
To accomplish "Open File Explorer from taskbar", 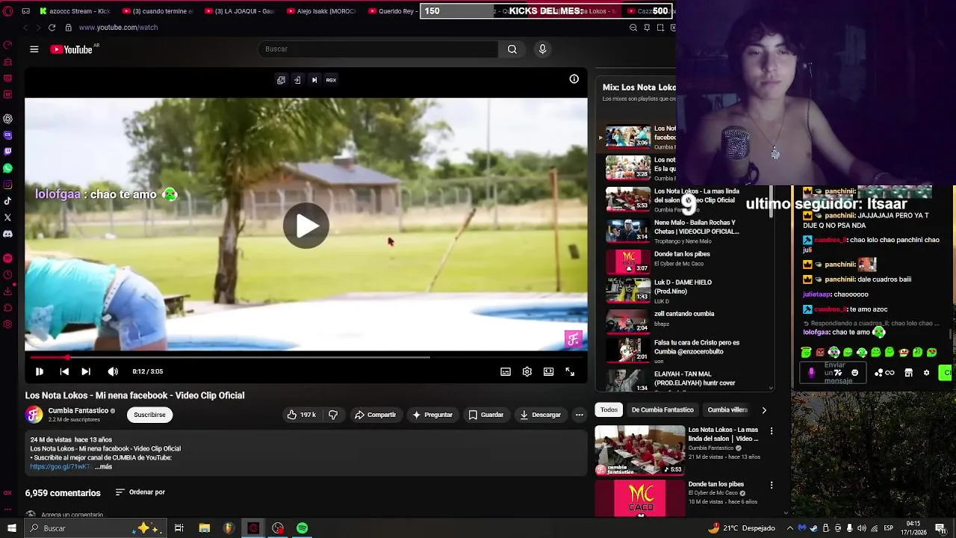I will [x=204, y=528].
